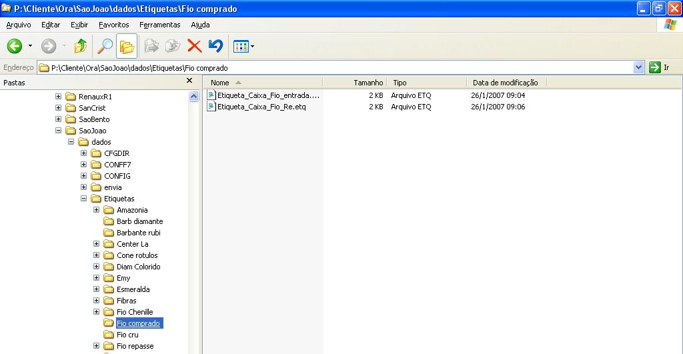Close the Pastas folder pane

click(190, 81)
